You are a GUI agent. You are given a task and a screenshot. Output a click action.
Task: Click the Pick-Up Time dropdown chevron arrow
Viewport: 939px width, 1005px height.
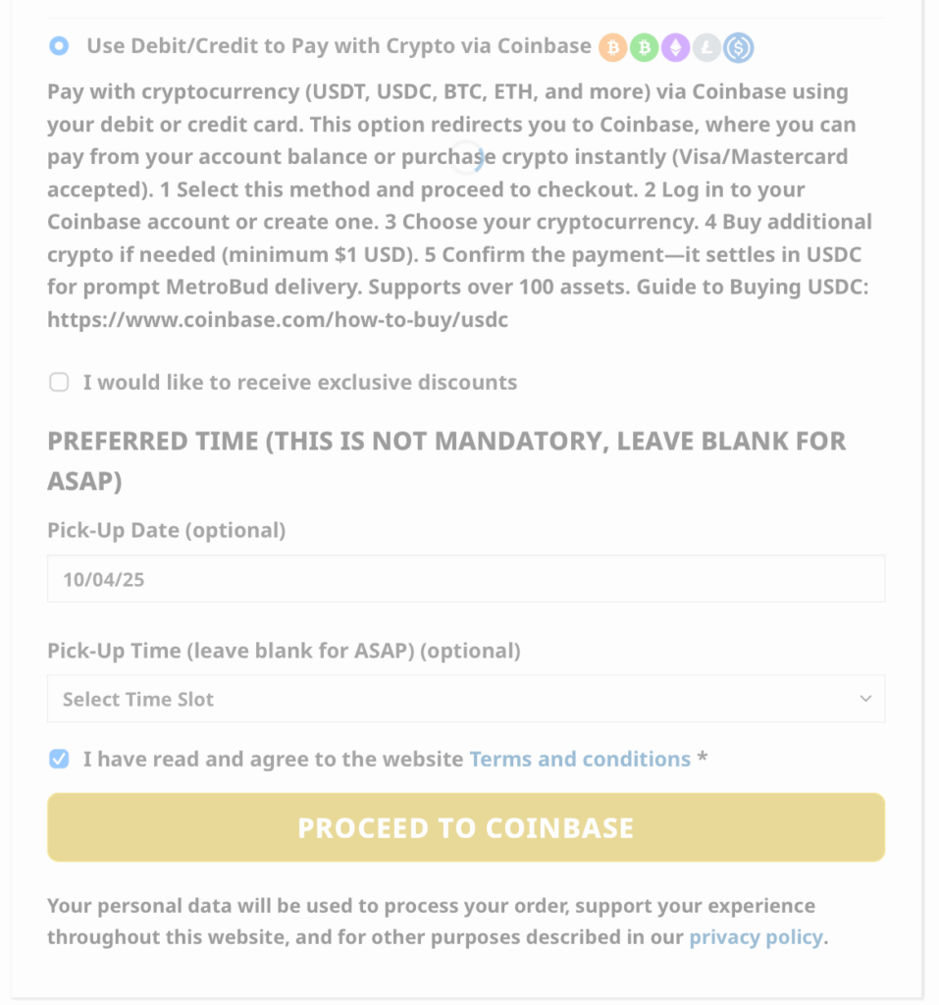coord(865,699)
